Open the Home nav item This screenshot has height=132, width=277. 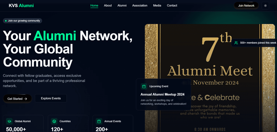(94, 6)
